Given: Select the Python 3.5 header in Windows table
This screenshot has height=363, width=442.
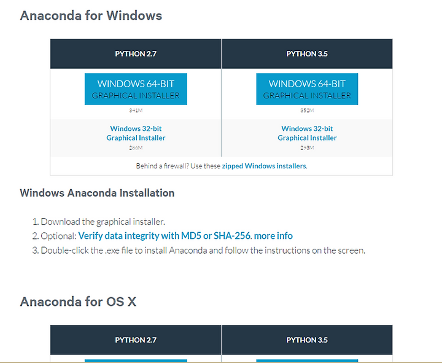Looking at the screenshot, I should point(307,54).
